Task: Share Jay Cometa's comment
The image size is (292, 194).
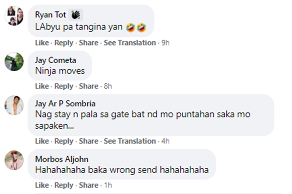Action: pyautogui.click(x=88, y=86)
